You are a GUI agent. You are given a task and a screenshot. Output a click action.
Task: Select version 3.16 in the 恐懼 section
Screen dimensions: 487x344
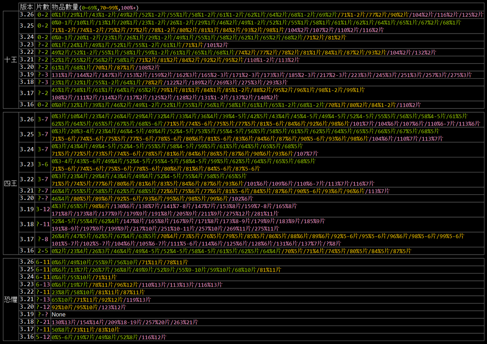(x=27, y=337)
